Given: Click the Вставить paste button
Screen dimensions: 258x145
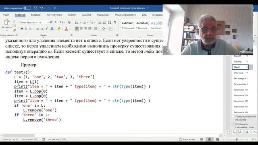Looking at the screenshot, I should pyautogui.click(x=7, y=24).
